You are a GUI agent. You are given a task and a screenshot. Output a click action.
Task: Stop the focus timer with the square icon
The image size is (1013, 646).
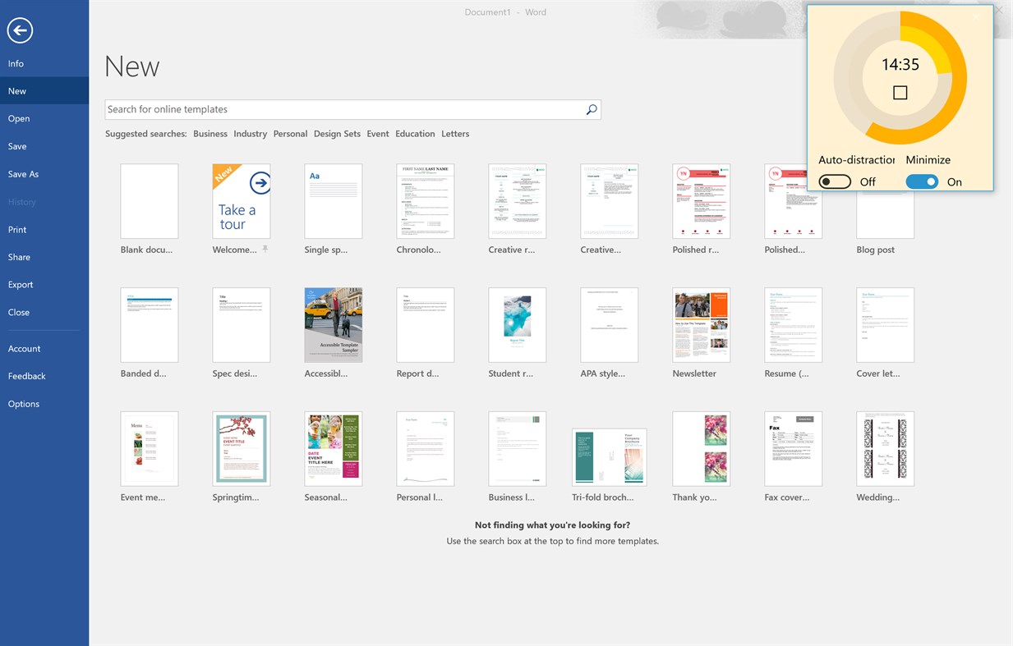click(900, 92)
